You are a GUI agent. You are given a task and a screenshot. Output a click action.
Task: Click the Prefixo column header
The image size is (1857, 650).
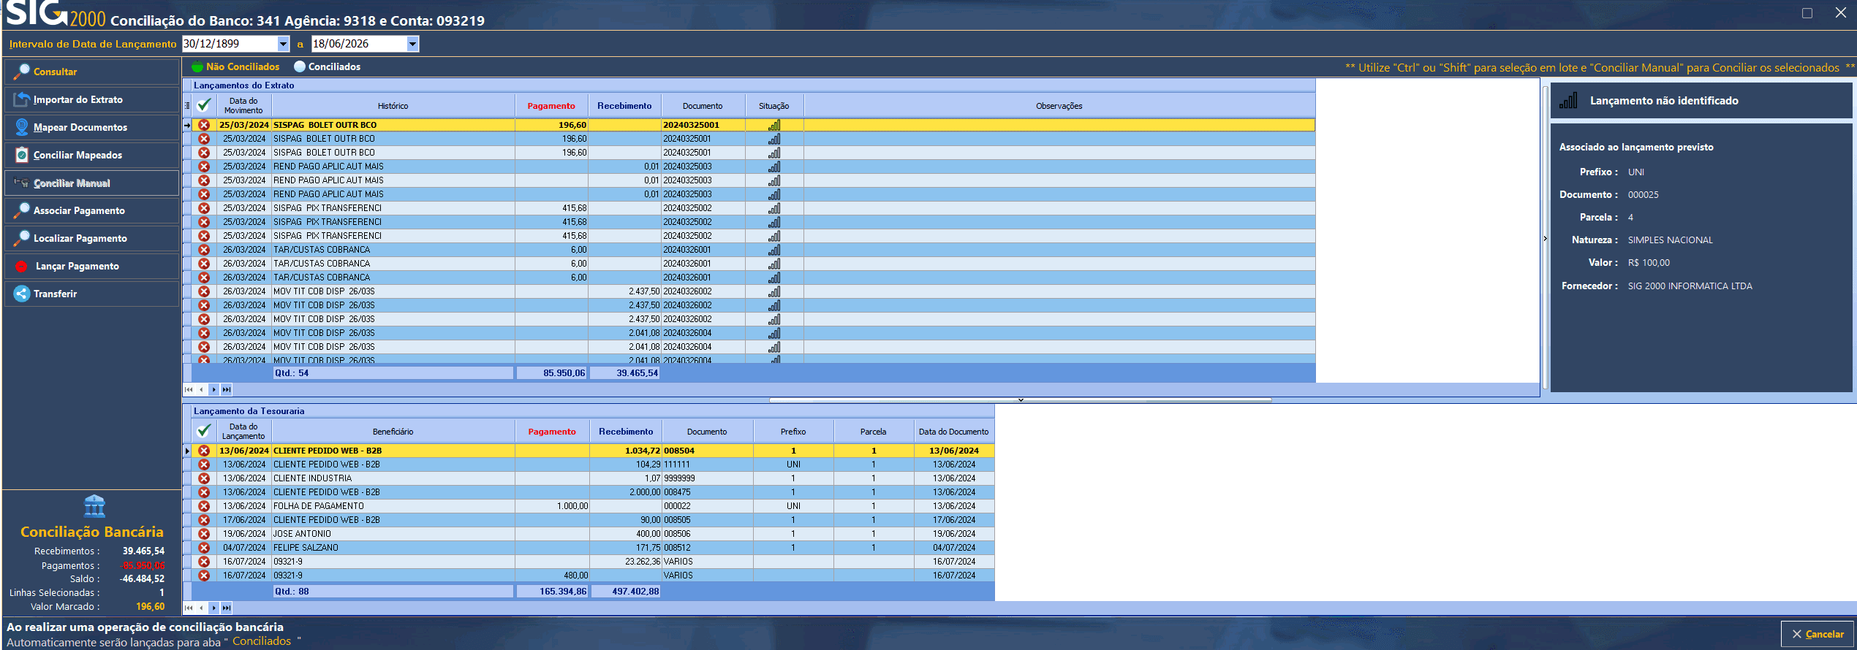click(793, 431)
